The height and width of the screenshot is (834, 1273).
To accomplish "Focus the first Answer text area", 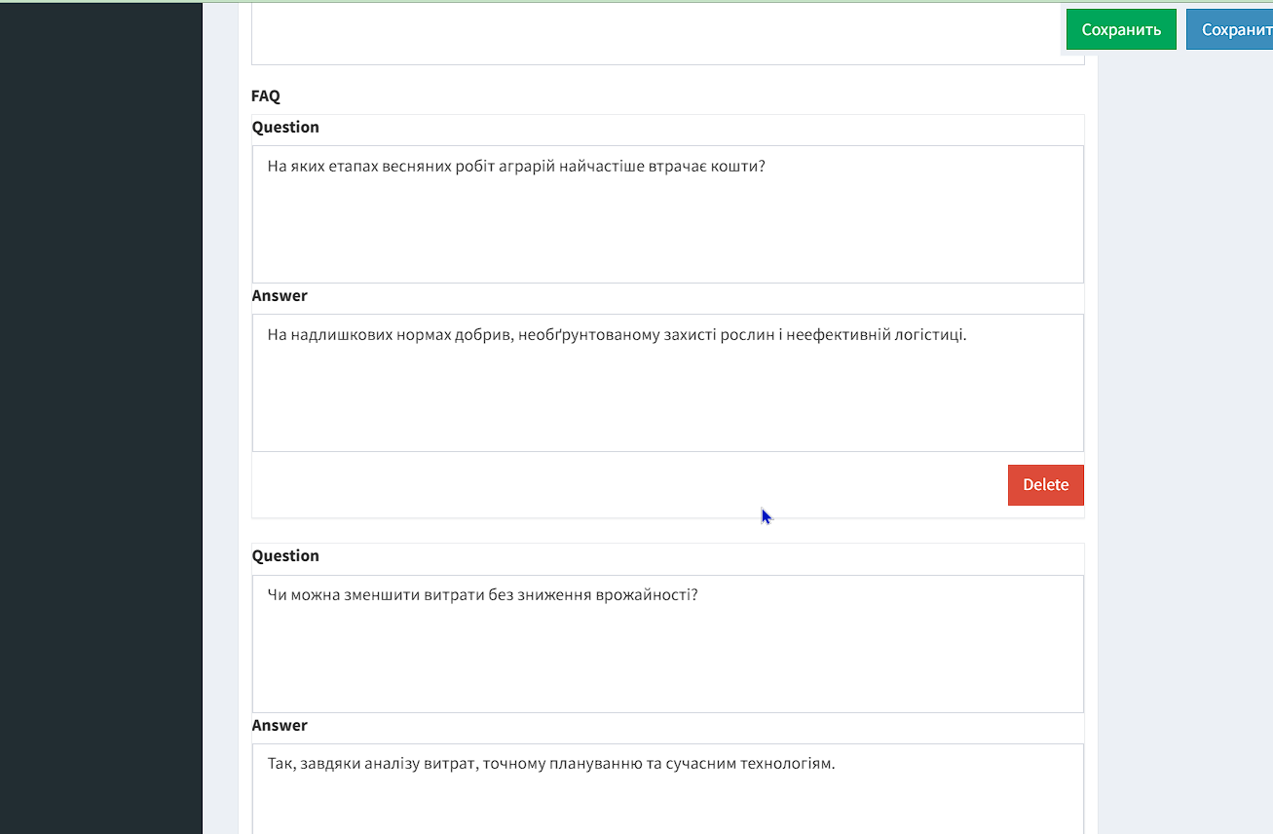I will [667, 392].
